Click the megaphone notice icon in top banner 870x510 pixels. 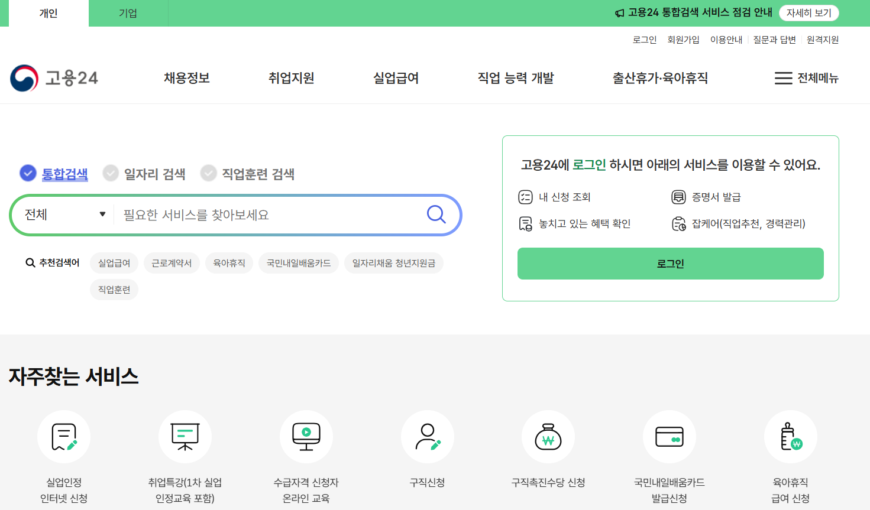[619, 13]
